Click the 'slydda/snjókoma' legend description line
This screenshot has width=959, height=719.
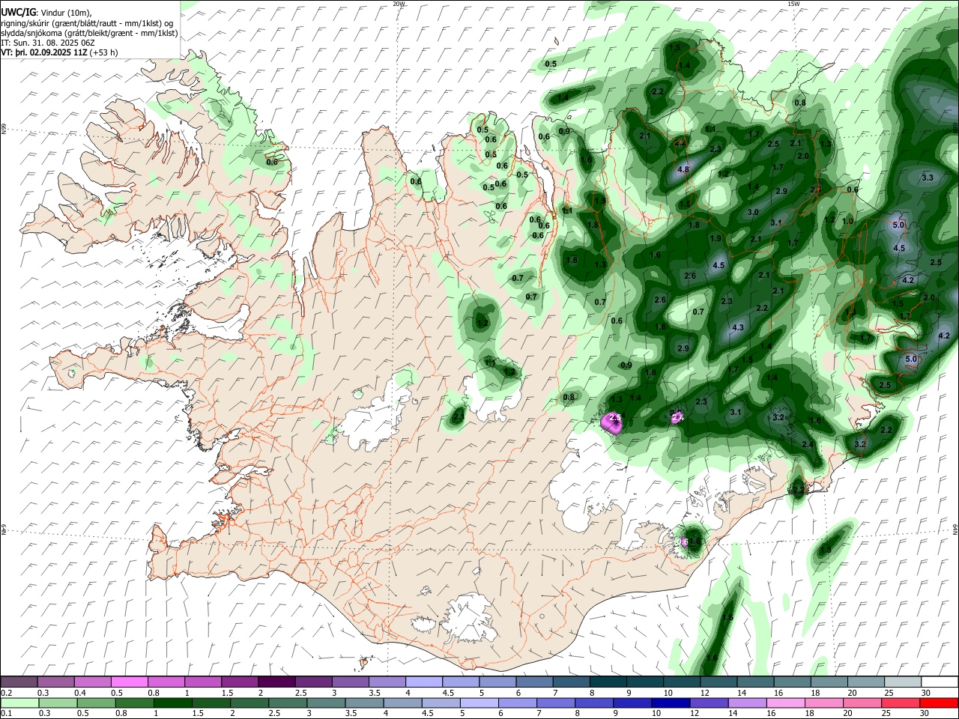[89, 33]
